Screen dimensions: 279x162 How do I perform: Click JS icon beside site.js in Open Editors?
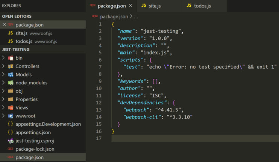pyautogui.click(x=11, y=33)
